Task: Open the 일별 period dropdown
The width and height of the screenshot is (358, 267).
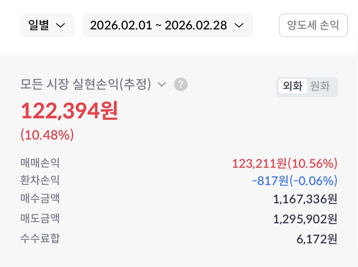Action: tap(47, 25)
